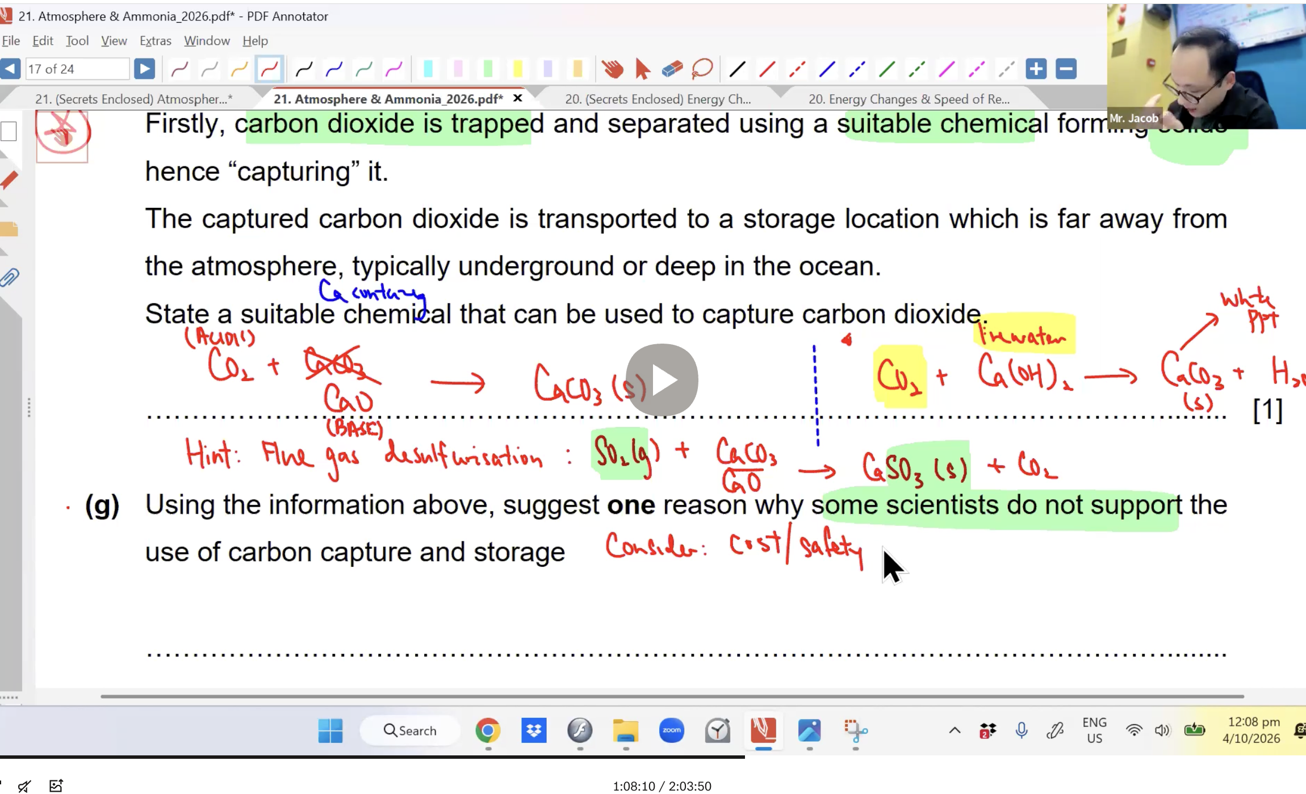Pick the lasso selection tool
The width and height of the screenshot is (1306, 794).
point(702,69)
